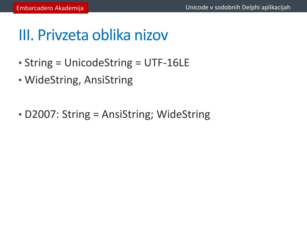Viewport: 307px width, 230px height.
Task: Click the bullet point before WideString, AnsiString
Action: [x=20, y=80]
